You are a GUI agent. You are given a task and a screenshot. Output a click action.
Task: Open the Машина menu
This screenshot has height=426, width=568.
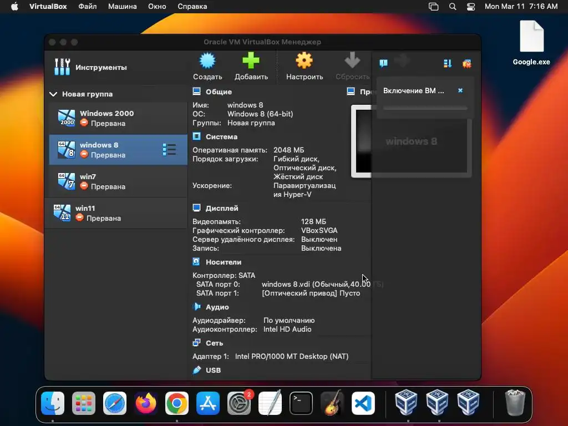click(122, 7)
